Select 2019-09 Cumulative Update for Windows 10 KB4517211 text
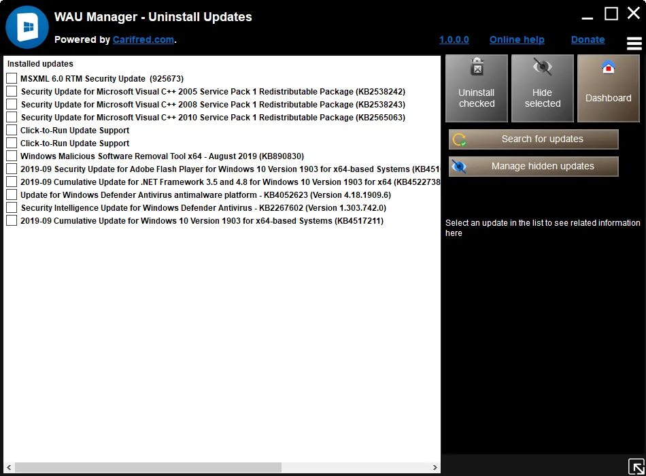Viewport: 646px width, 476px height. coord(202,221)
